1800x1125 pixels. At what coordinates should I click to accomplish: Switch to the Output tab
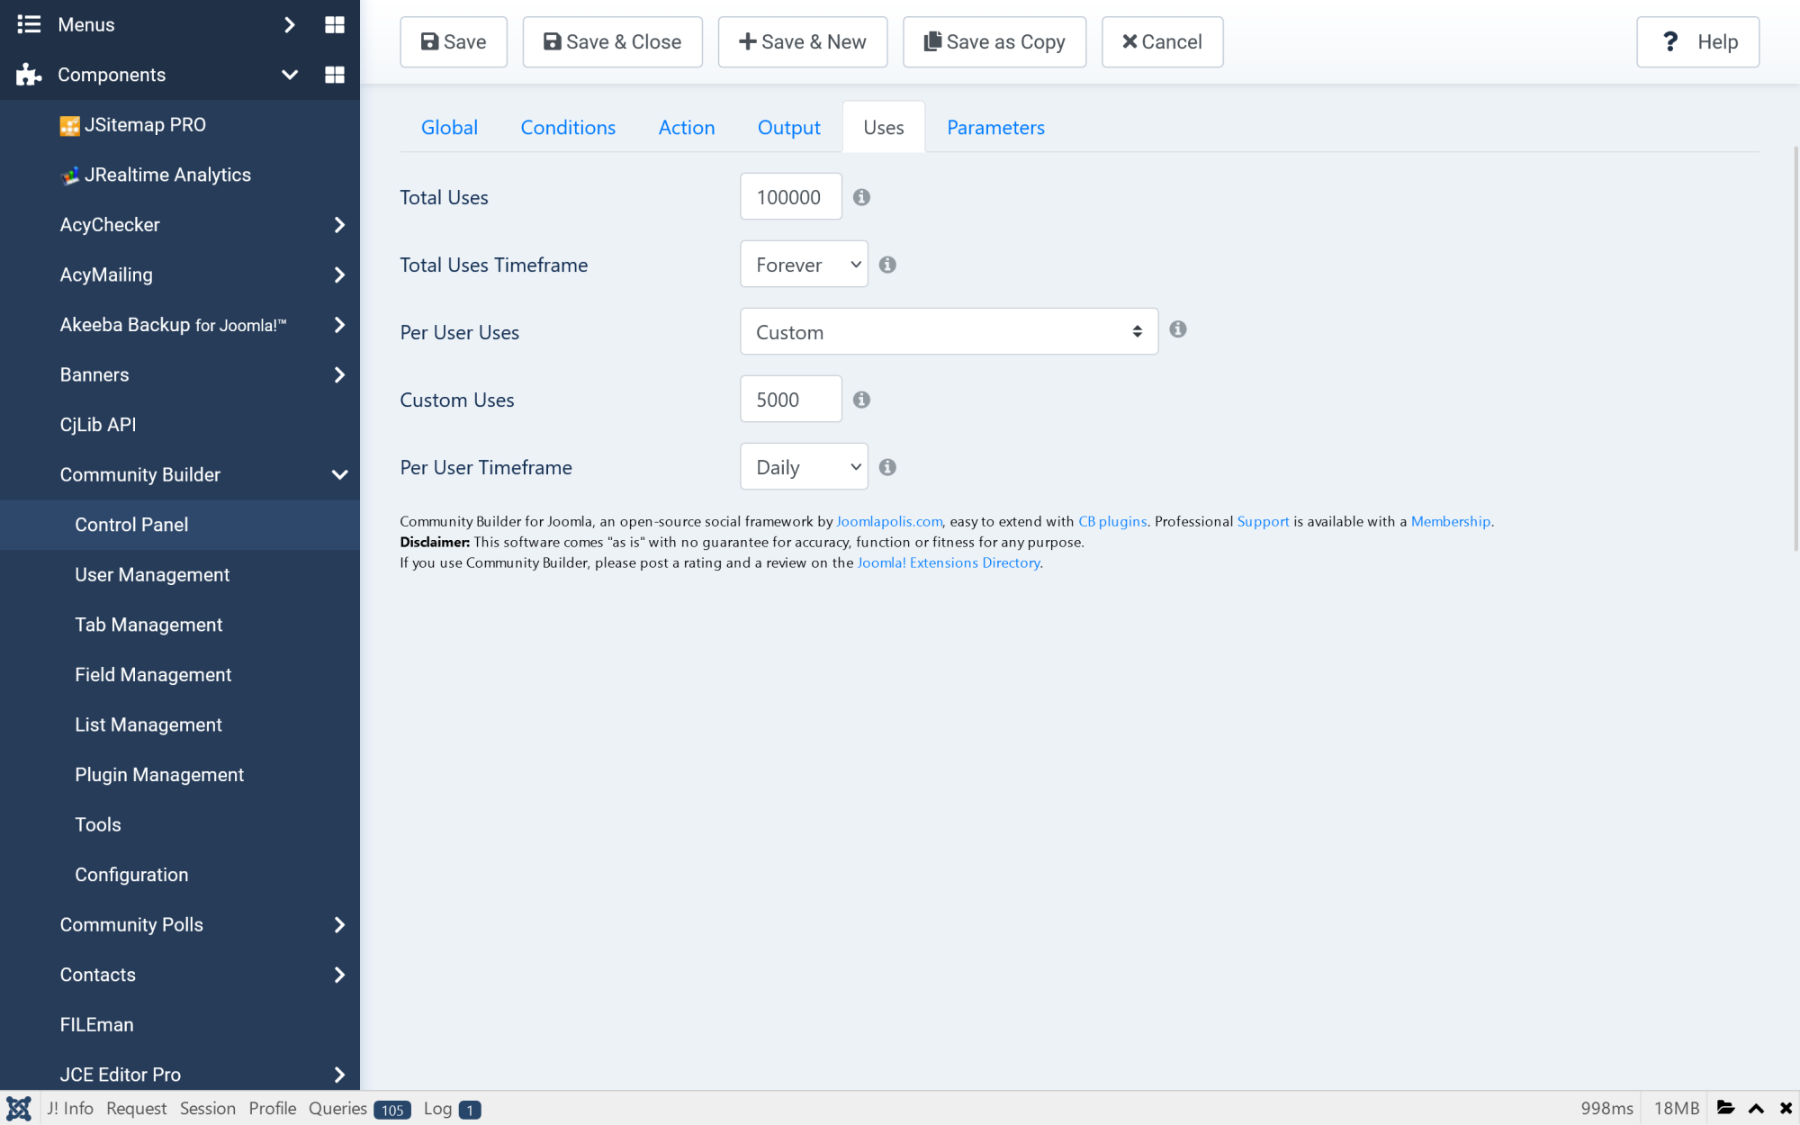(x=788, y=128)
